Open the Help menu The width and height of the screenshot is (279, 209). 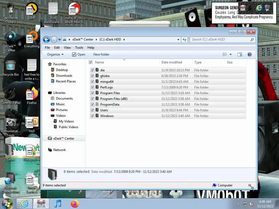tap(91, 47)
